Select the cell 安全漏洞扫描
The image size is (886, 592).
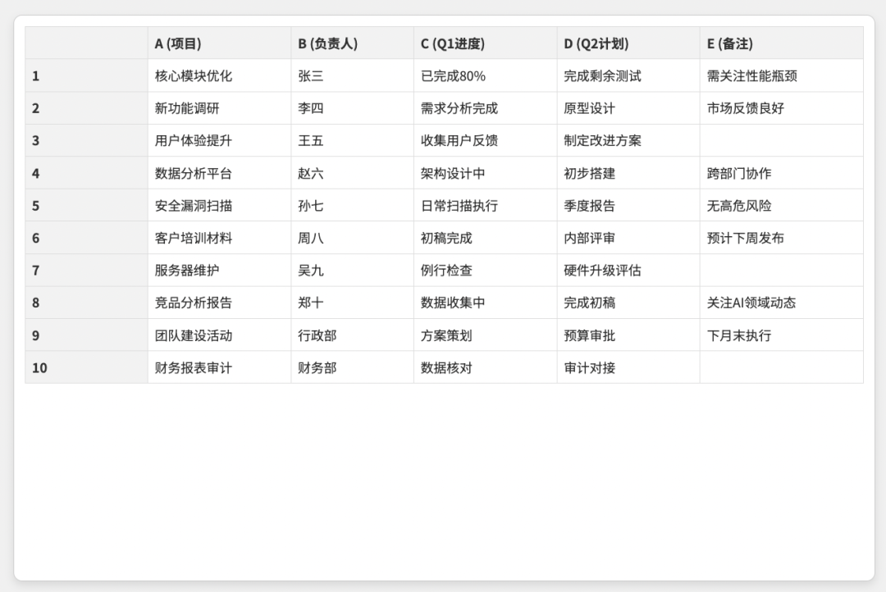(x=219, y=206)
